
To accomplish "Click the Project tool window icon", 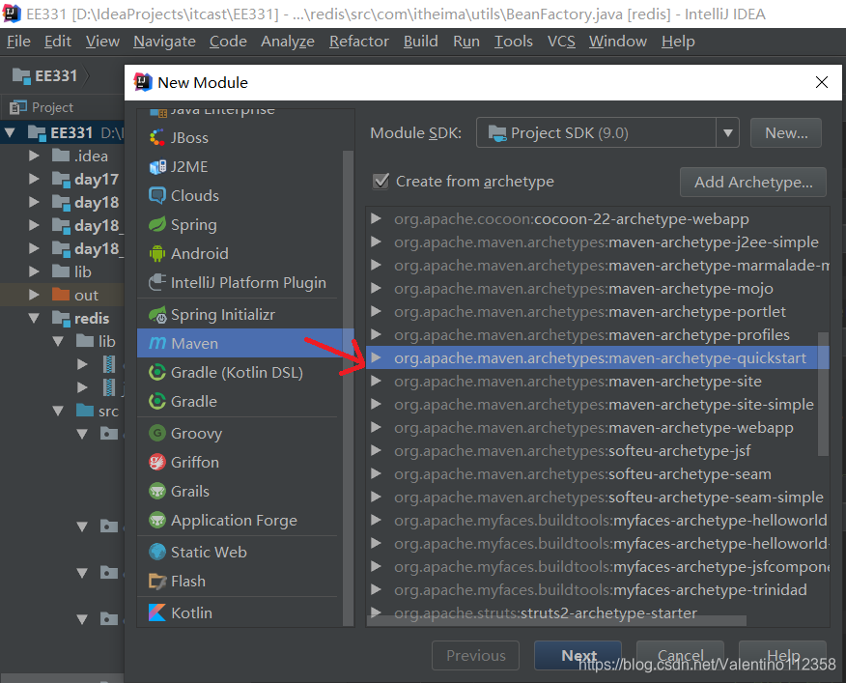I will [17, 107].
